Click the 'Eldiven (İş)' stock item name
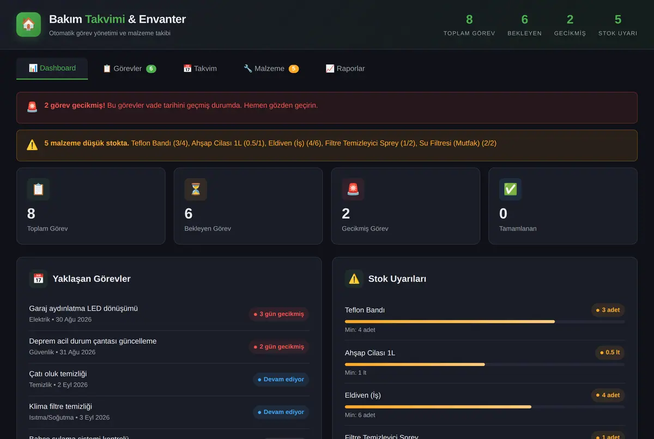 (x=363, y=395)
